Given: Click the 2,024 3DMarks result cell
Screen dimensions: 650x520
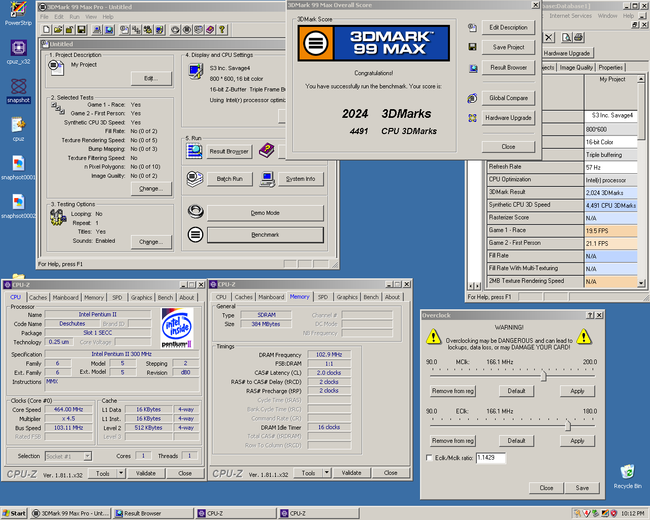Looking at the screenshot, I should (x=611, y=193).
